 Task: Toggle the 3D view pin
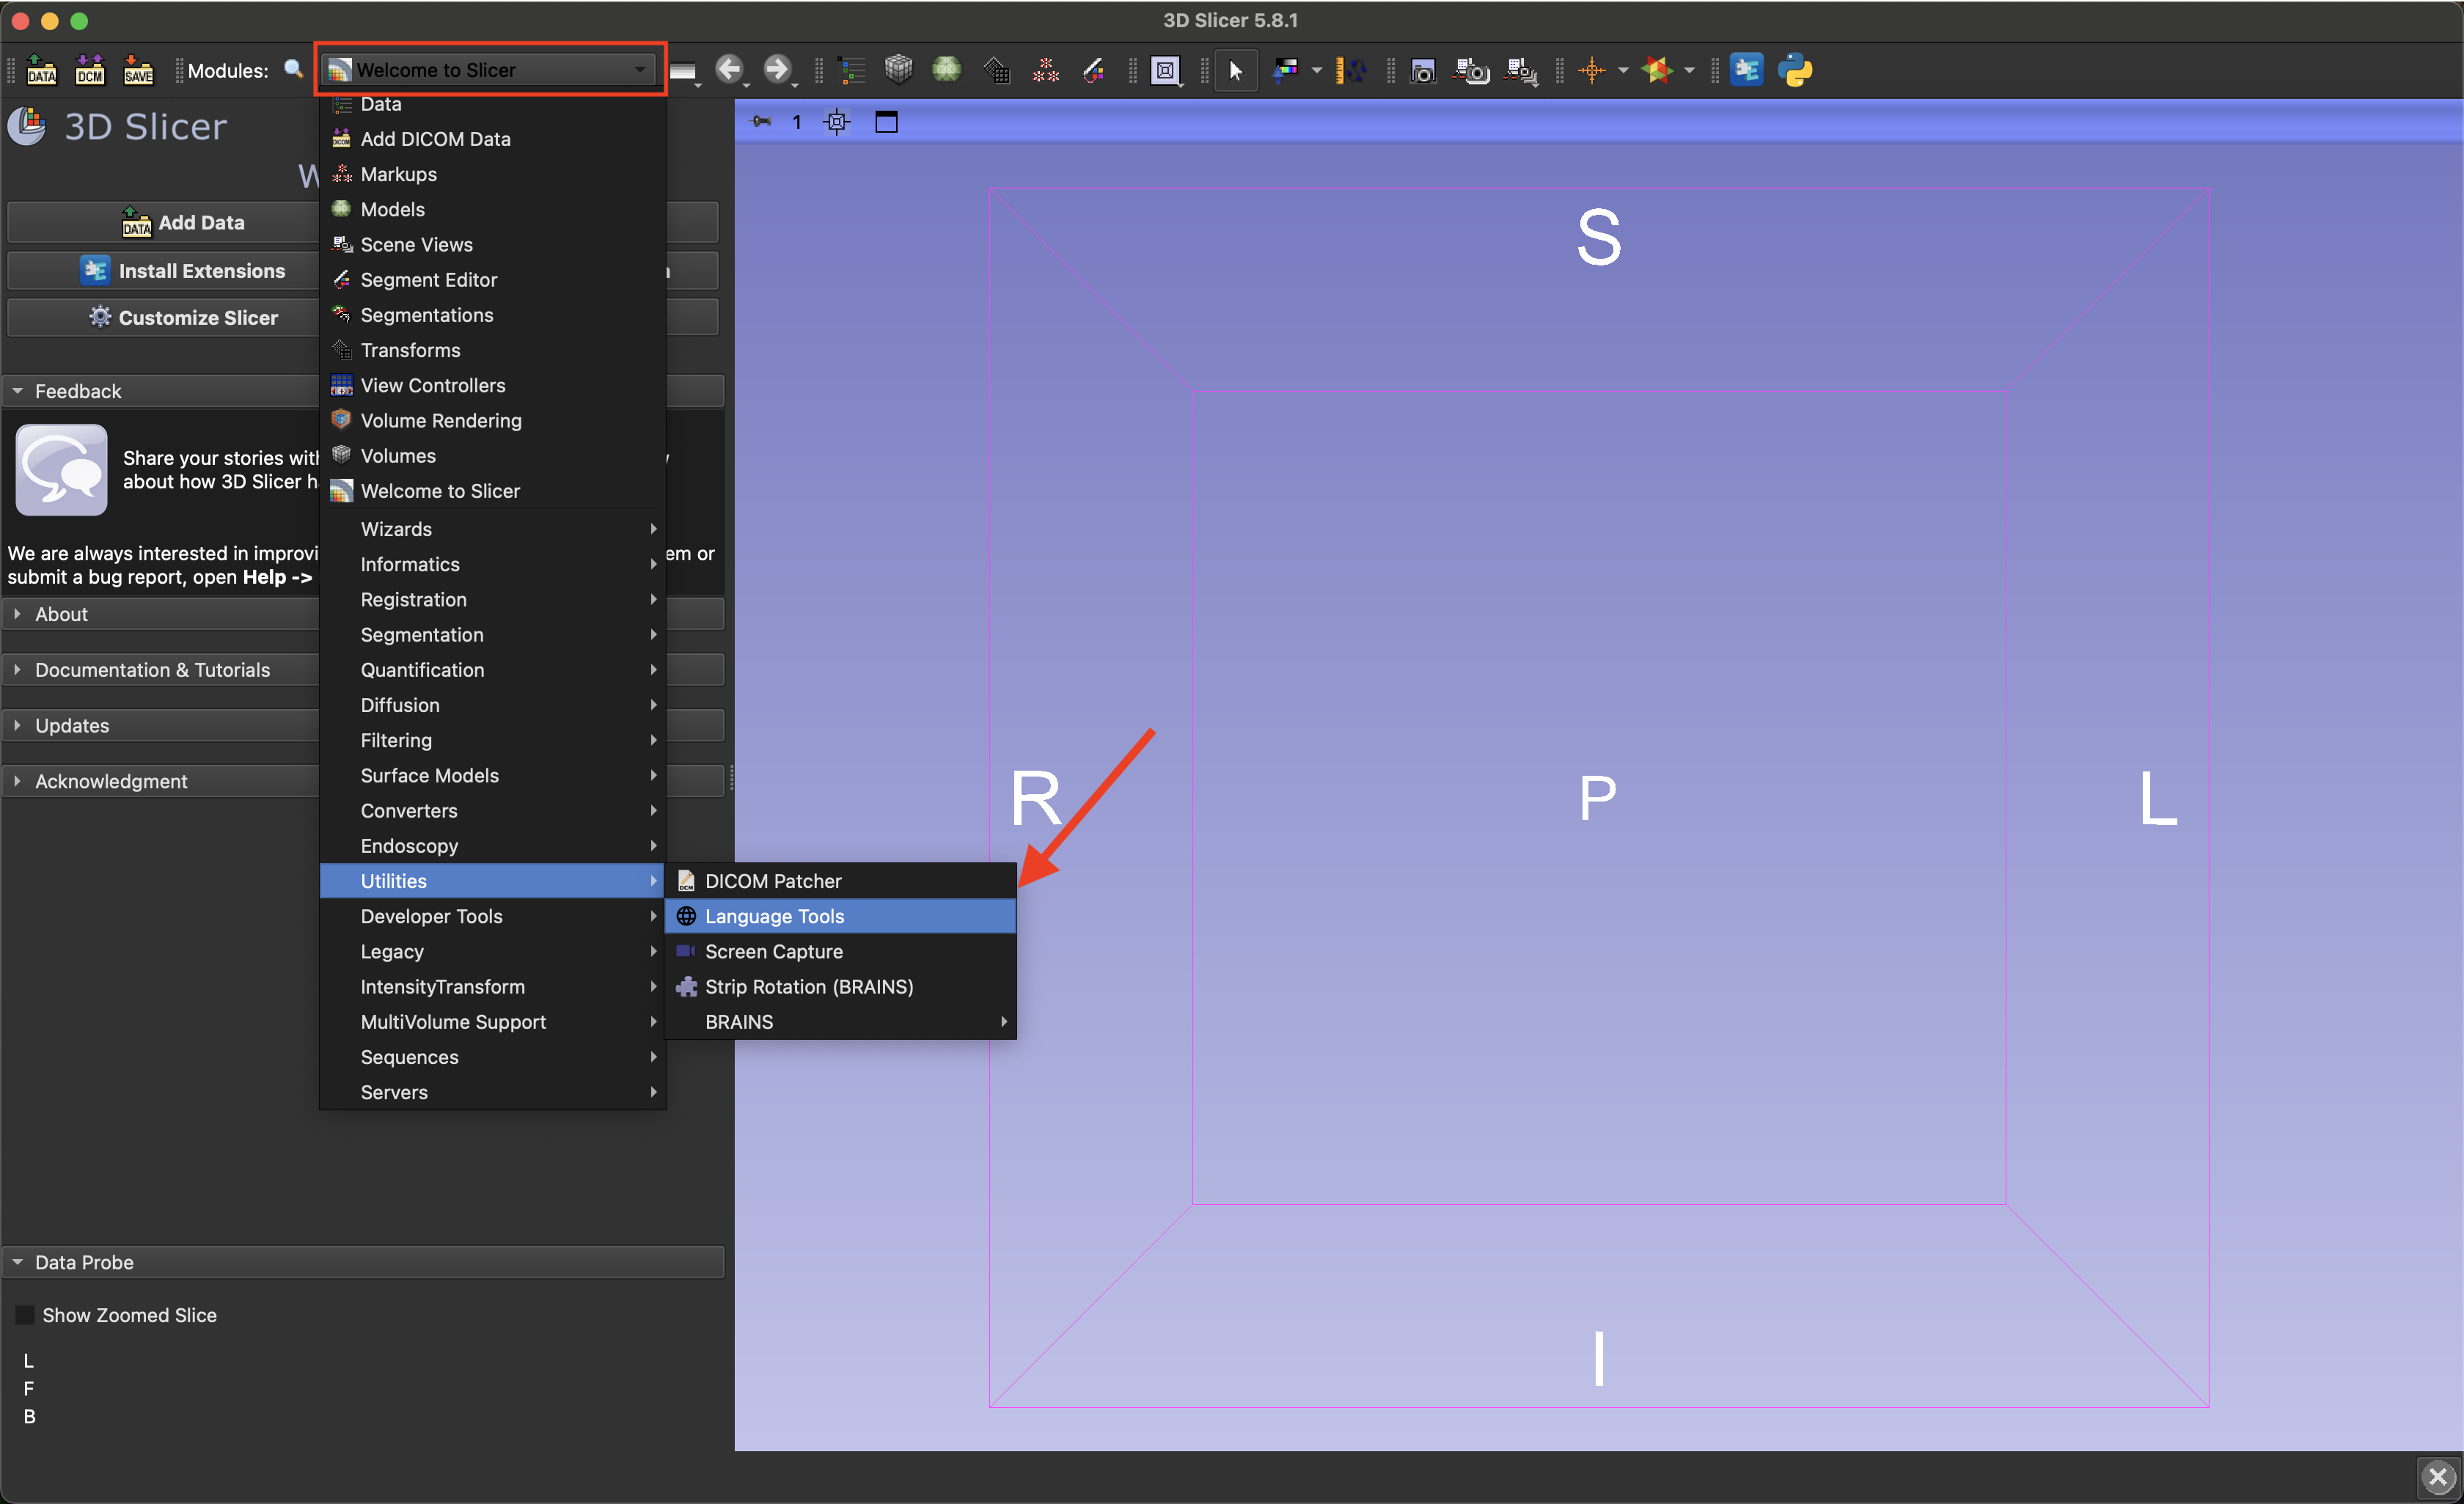tap(761, 122)
